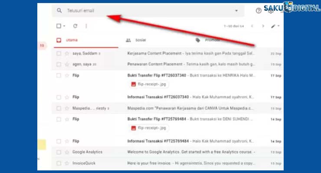Screen dimensions: 321x173
Task: Go to older emails with right chevron
Action: click(263, 26)
